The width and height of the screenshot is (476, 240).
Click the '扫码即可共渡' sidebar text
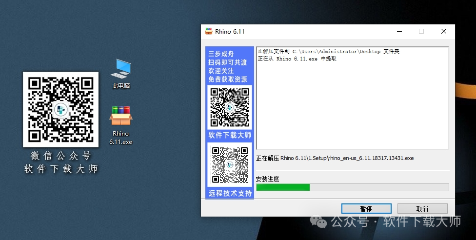click(x=228, y=62)
